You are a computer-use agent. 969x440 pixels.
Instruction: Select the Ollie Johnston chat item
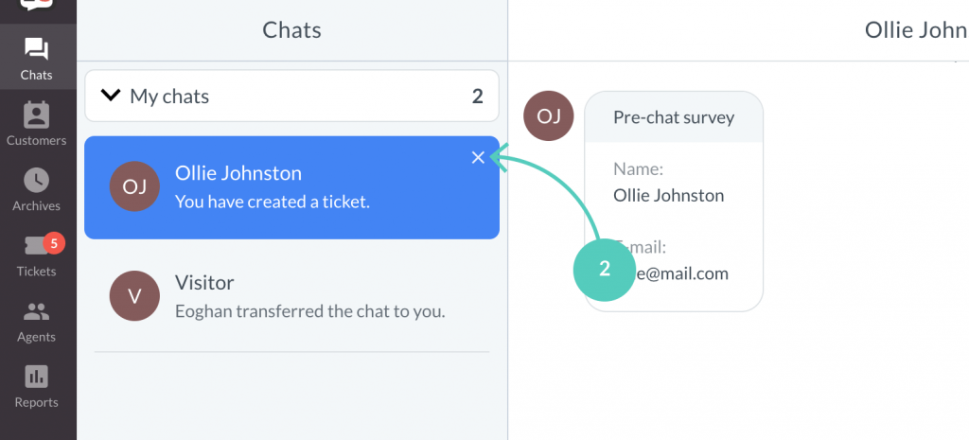[x=291, y=187]
